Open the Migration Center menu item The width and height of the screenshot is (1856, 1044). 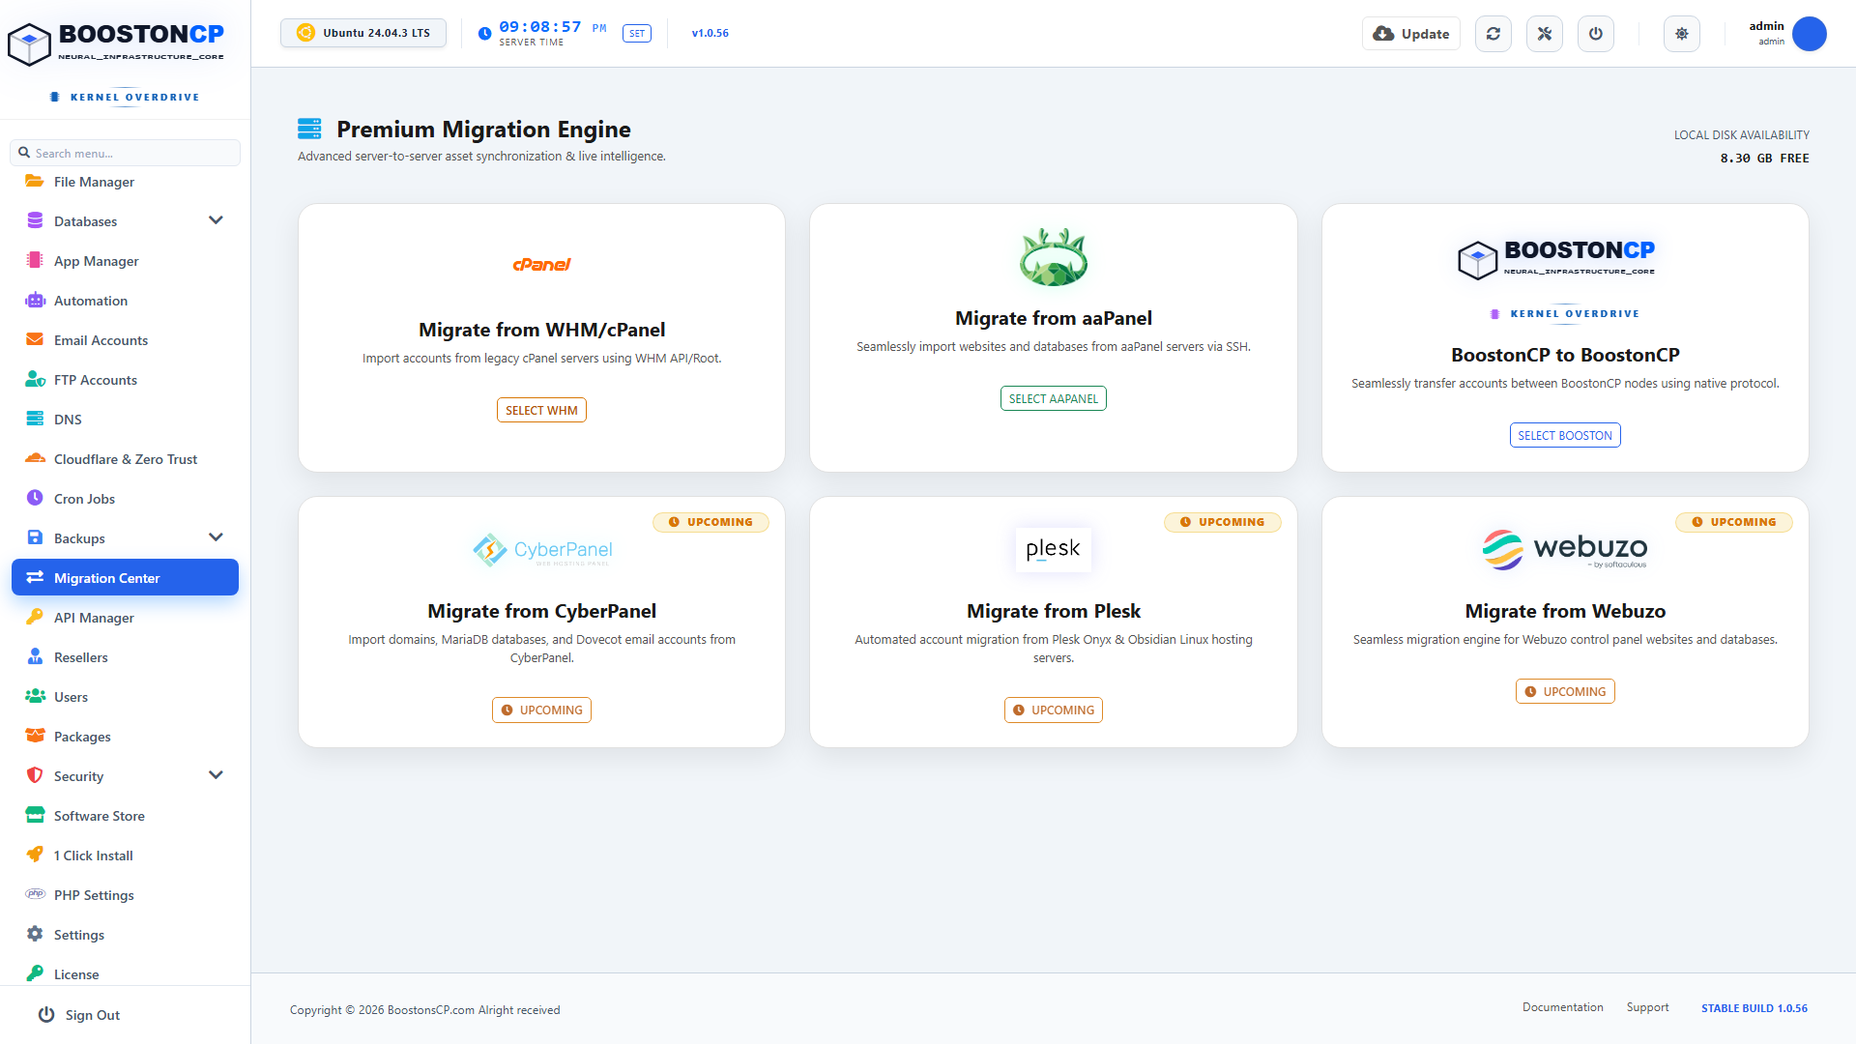coord(125,577)
